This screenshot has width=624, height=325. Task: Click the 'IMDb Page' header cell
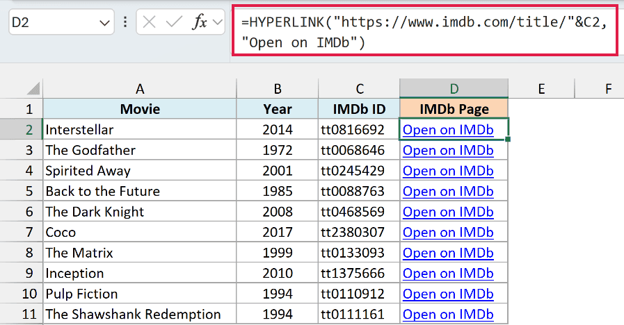(454, 109)
